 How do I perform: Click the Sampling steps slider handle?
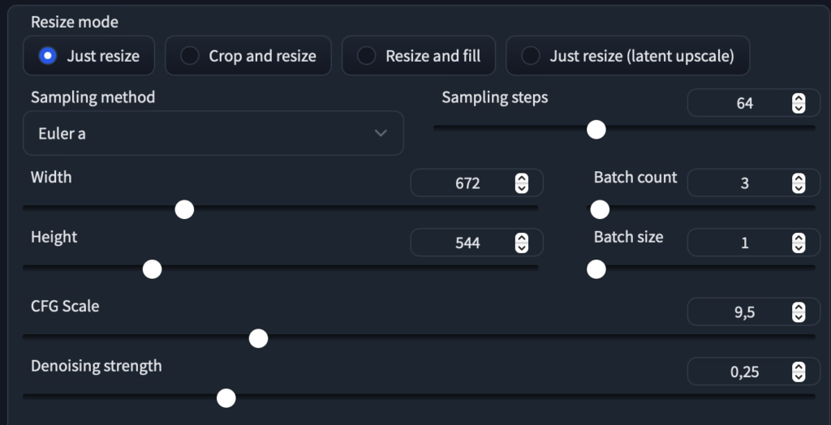tap(596, 129)
